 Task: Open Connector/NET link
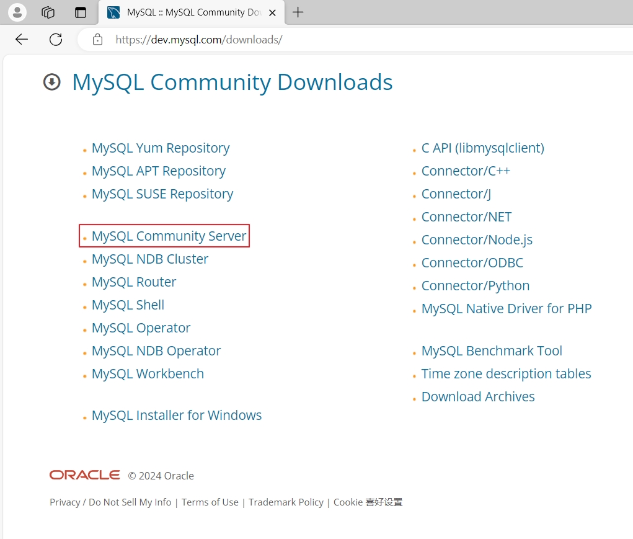pyautogui.click(x=466, y=217)
